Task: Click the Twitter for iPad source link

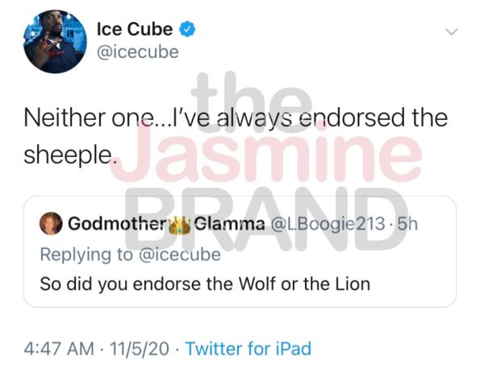Action: (248, 349)
